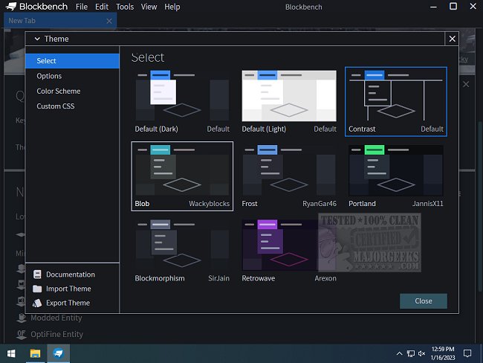This screenshot has width=483, height=363.
Task: Switch to the Color Scheme section
Action: (59, 91)
